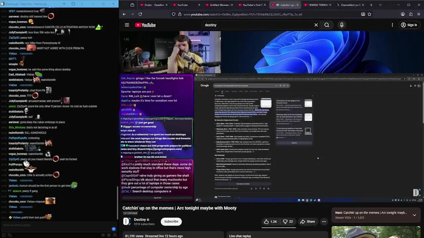Open more actions ellipsis under video

coord(324,221)
